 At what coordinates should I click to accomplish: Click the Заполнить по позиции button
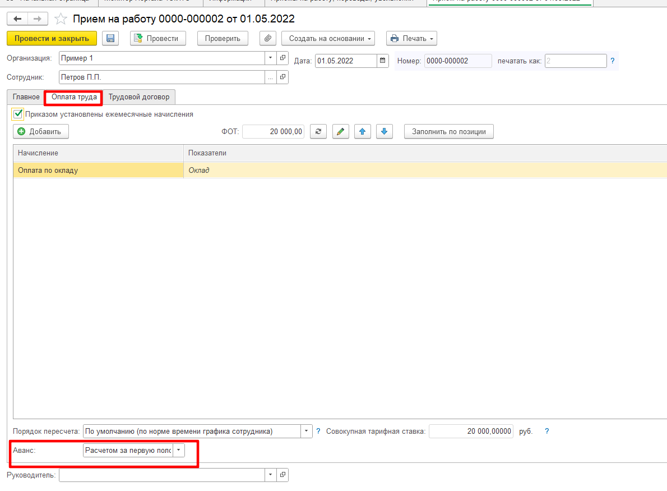coord(449,131)
